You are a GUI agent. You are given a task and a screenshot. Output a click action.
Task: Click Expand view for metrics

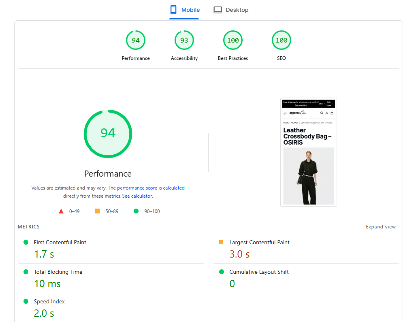pos(380,227)
